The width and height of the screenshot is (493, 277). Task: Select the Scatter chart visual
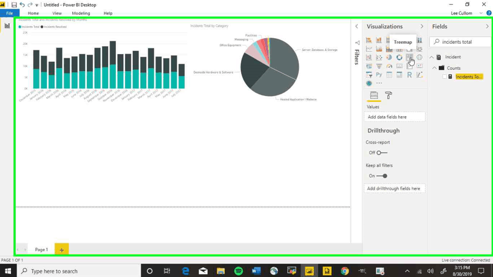click(379, 57)
